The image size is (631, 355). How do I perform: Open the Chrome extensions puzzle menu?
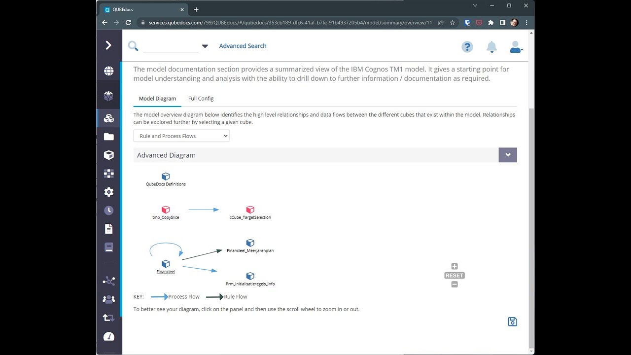click(x=491, y=23)
